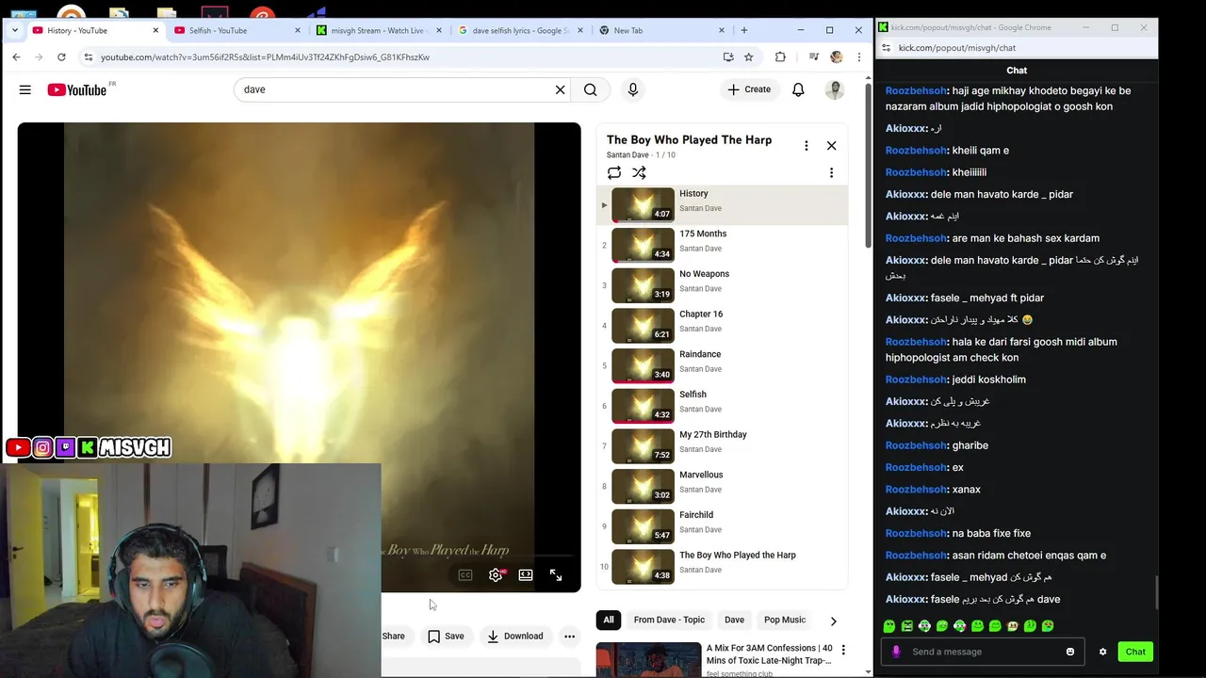
Task: Click the YouTube address bar URL
Action: pyautogui.click(x=265, y=57)
